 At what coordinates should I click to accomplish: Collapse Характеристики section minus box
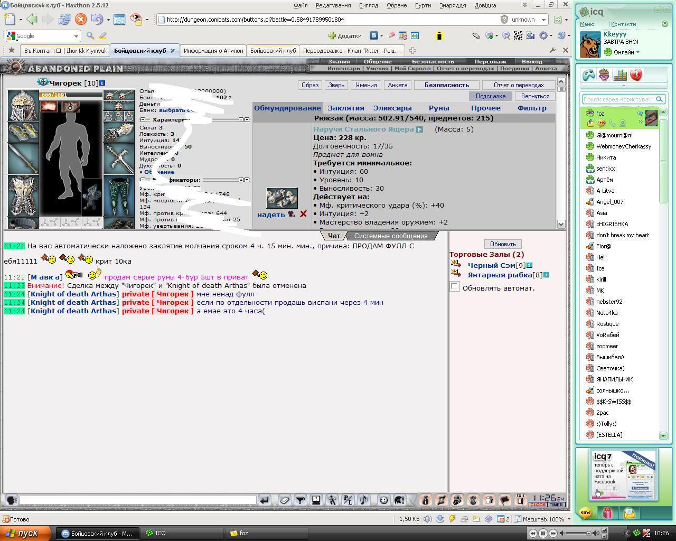click(143, 120)
